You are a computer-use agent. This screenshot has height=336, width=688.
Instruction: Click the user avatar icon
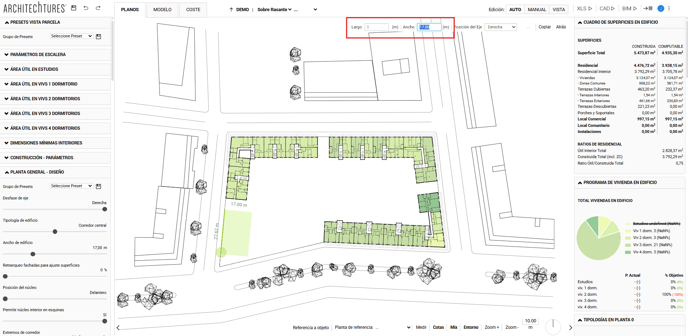(x=660, y=9)
